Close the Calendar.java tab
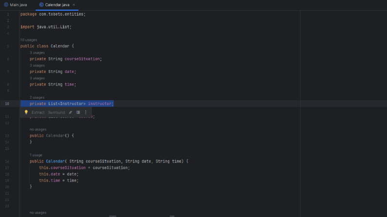Screen dimensions: 387x217 click(74, 5)
